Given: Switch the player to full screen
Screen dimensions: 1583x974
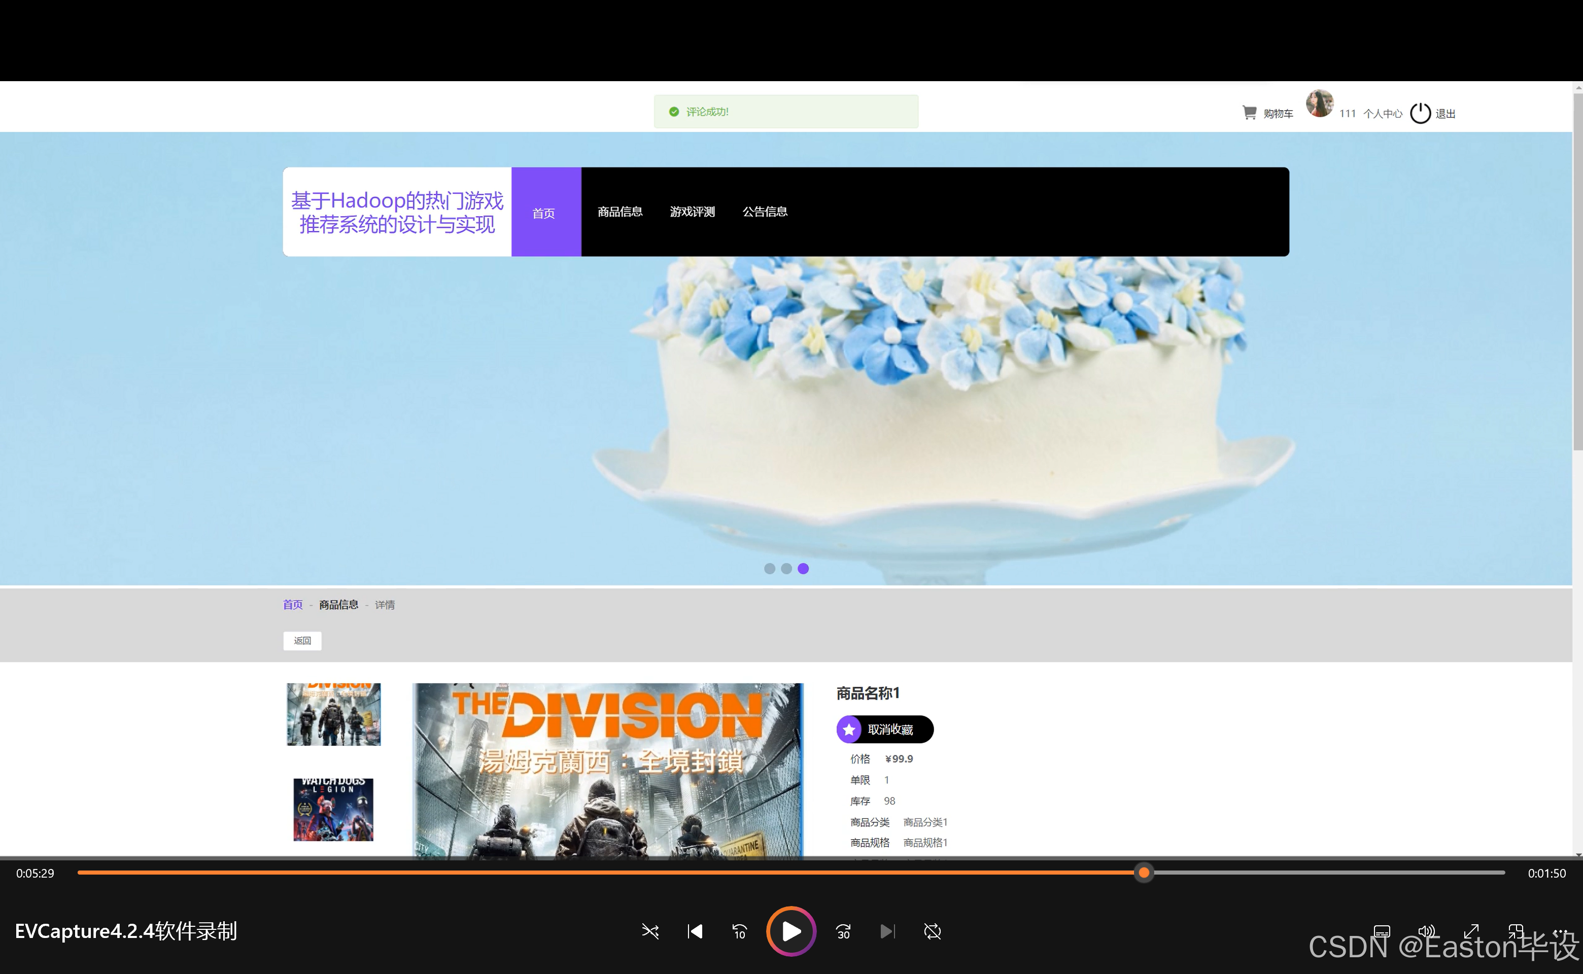Looking at the screenshot, I should (x=1471, y=931).
